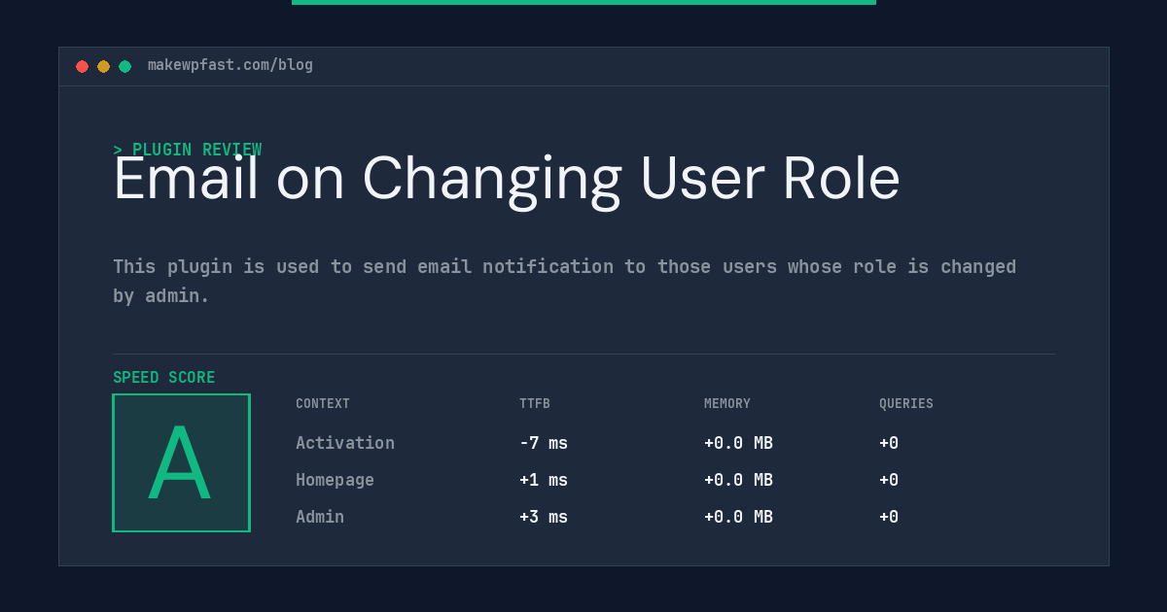The height and width of the screenshot is (612, 1167).
Task: Click the yellow window dot
Action: click(103, 66)
